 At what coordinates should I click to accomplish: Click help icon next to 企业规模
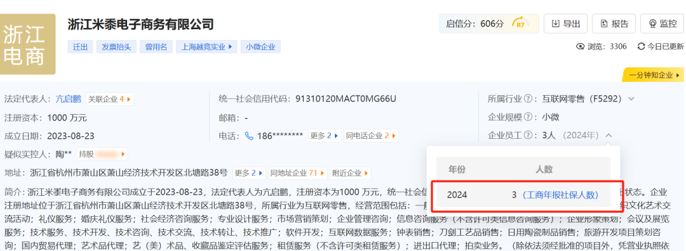[528, 117]
